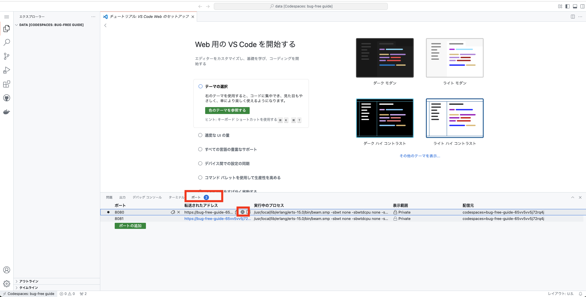Open port 8080 in browser via globe icon
The width and height of the screenshot is (586, 297).
242,212
